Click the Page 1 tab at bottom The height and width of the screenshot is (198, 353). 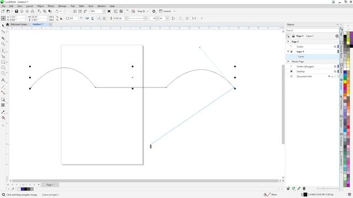click(x=50, y=185)
